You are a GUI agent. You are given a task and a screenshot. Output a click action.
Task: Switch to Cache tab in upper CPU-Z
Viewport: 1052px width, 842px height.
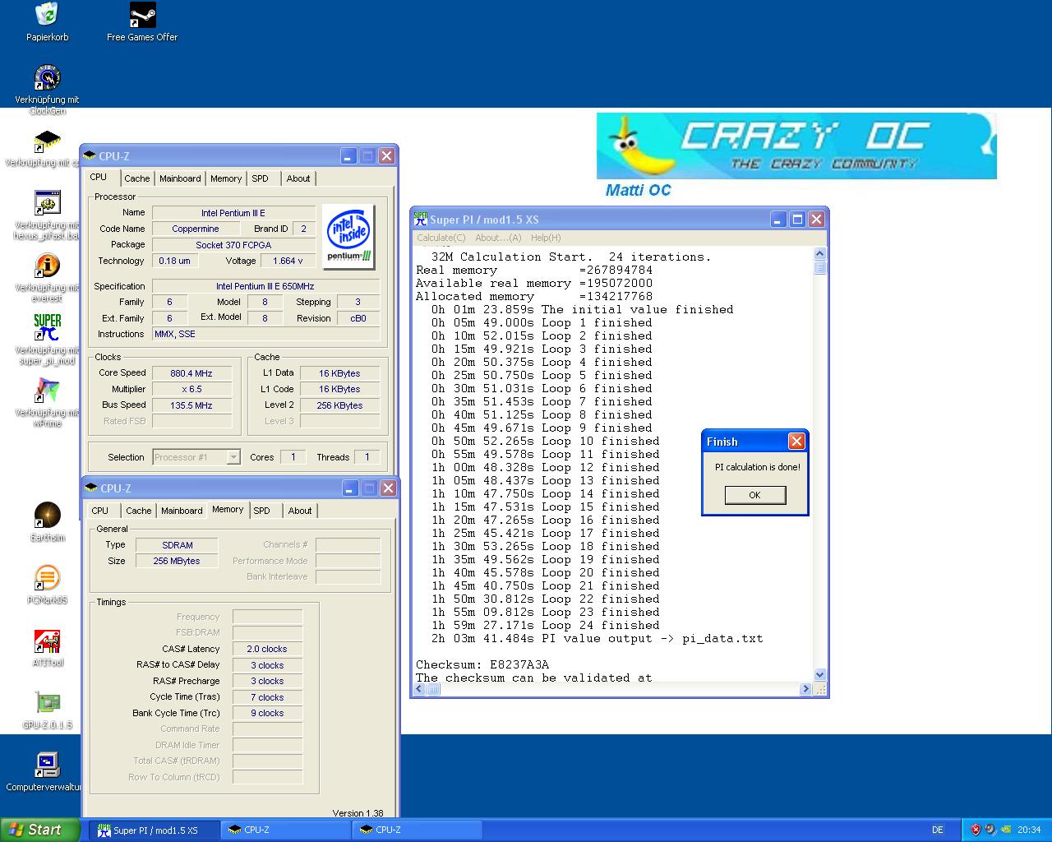pyautogui.click(x=137, y=178)
